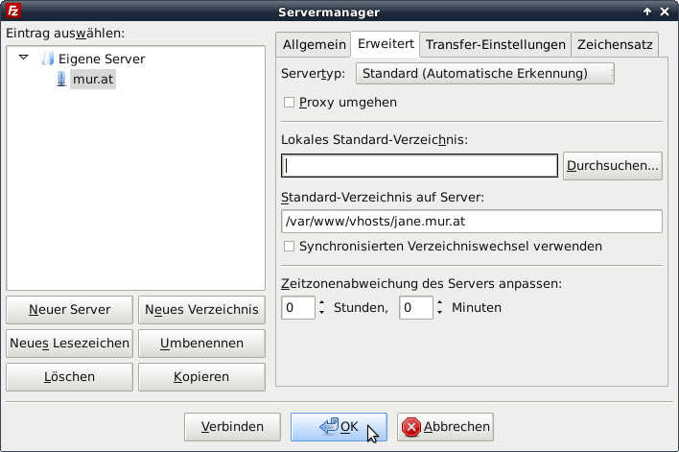679x452 pixels.
Task: Click the Standard-Verzeichnis auf Server field
Action: [471, 222]
